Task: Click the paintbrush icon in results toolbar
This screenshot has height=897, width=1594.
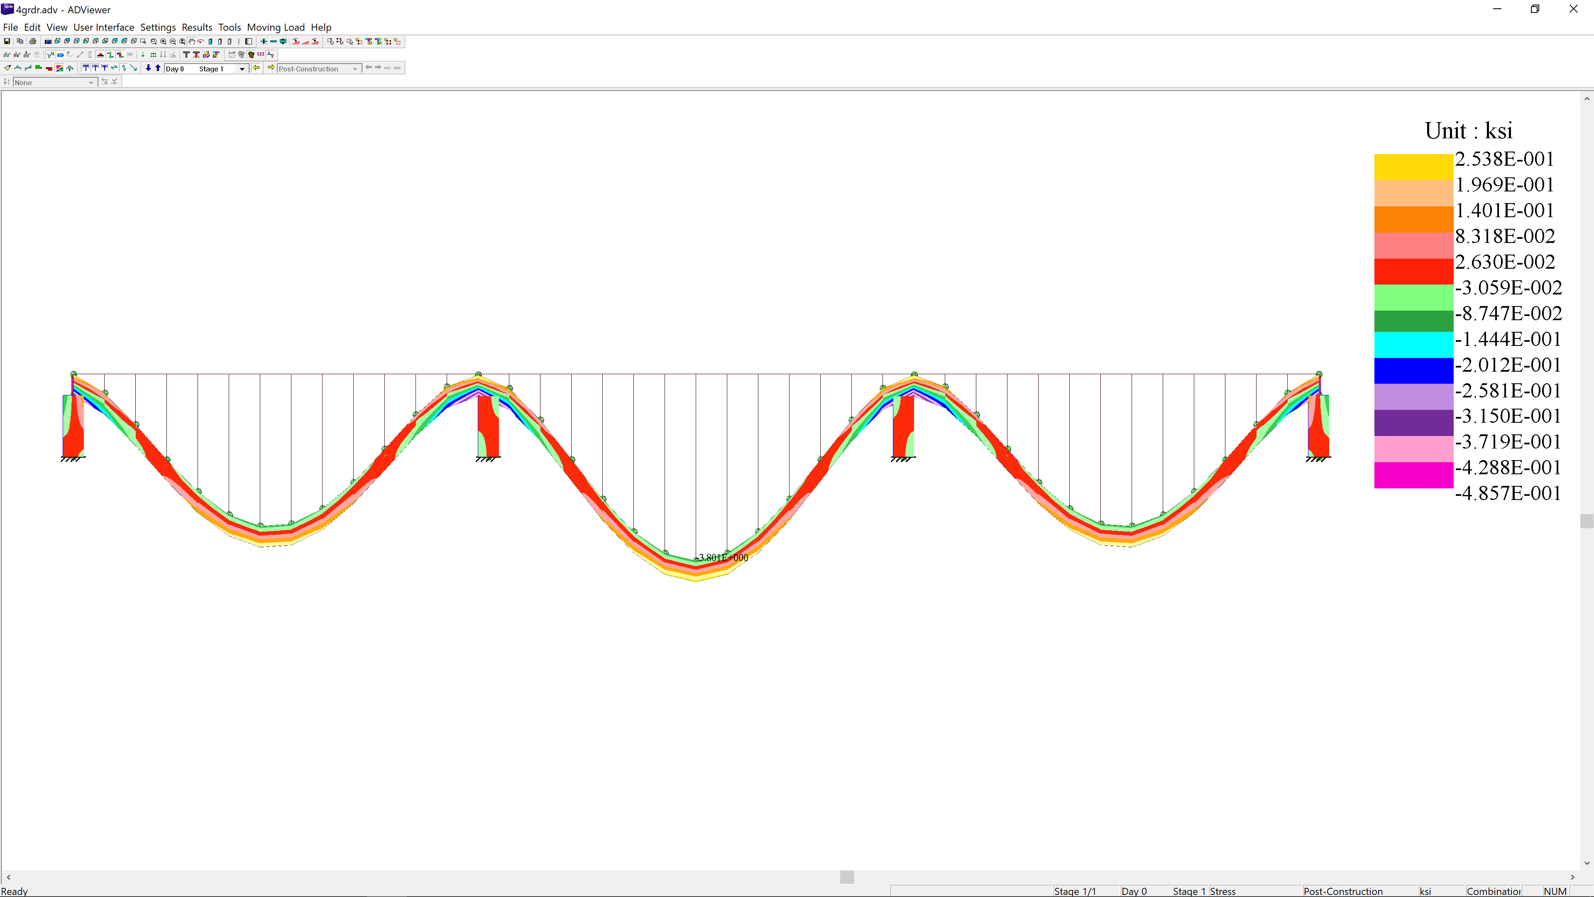Action: [x=7, y=68]
